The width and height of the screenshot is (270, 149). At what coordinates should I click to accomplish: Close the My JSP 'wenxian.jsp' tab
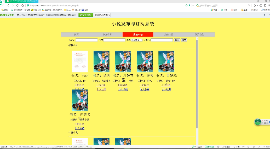click(36, 1)
